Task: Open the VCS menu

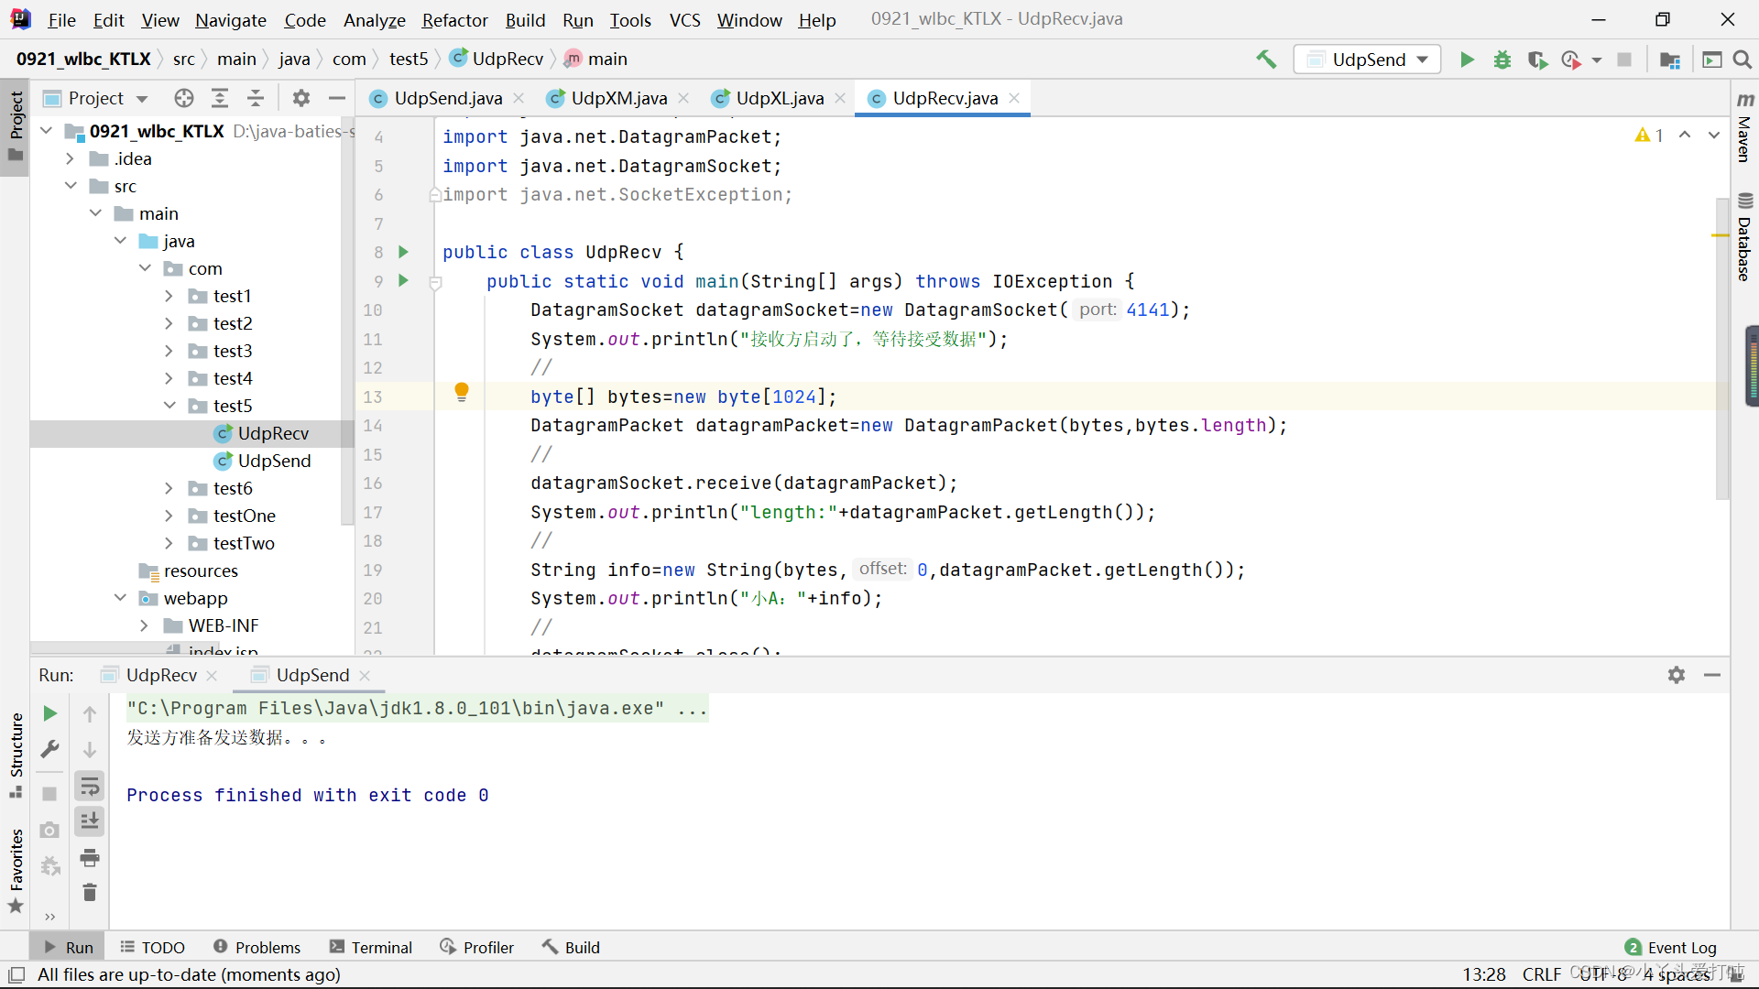Action: tap(684, 19)
